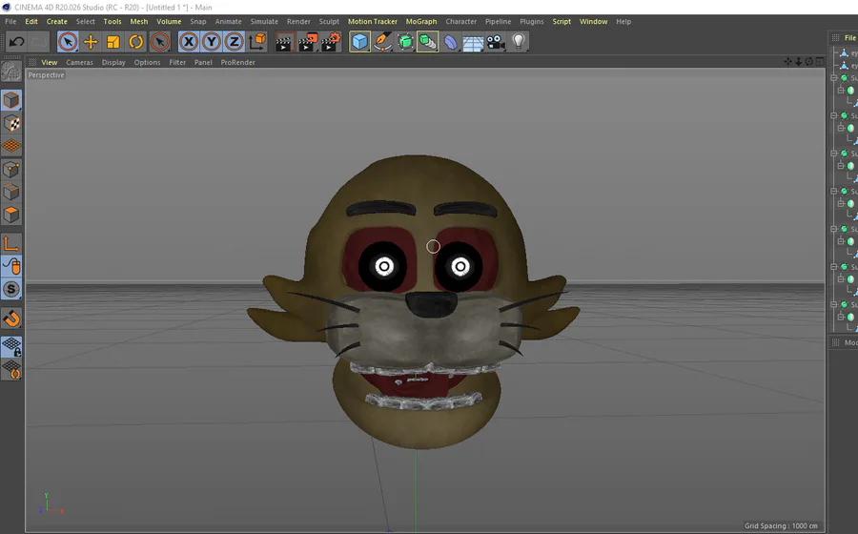Open the viewport Panel menu
858x534 pixels.
203,62
